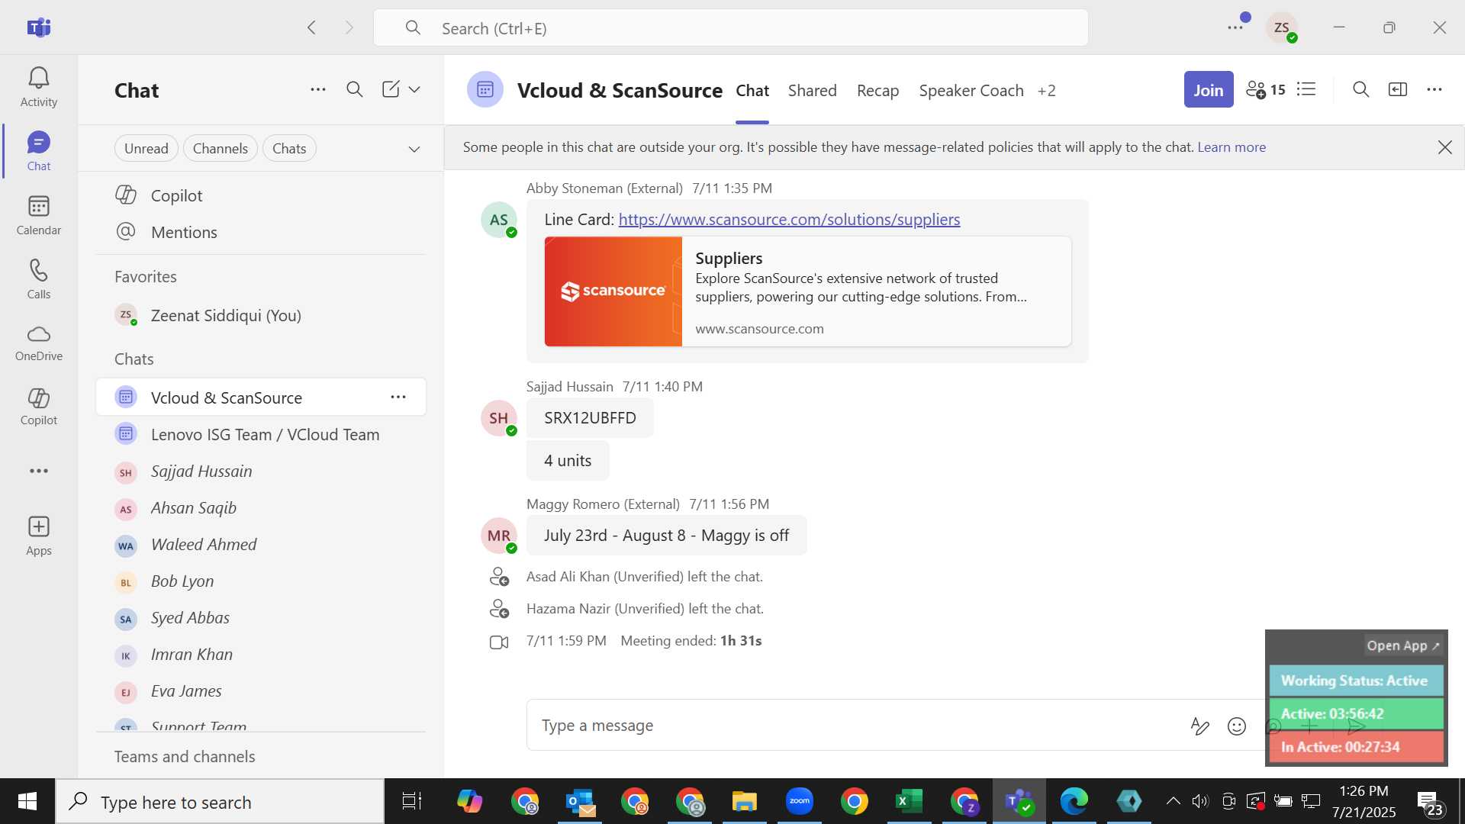Image resolution: width=1465 pixels, height=824 pixels.
Task: Dismiss the outside-org policy banner
Action: point(1444,147)
